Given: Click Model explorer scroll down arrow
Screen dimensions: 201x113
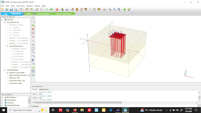Looking at the screenshot, I should point(29,106).
